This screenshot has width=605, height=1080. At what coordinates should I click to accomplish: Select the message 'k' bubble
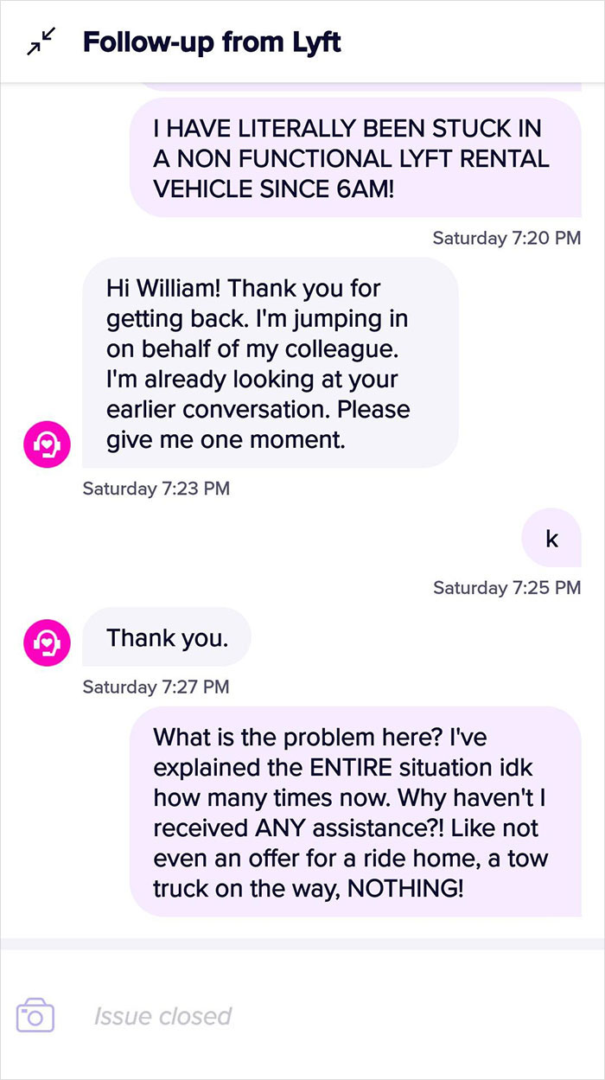551,537
